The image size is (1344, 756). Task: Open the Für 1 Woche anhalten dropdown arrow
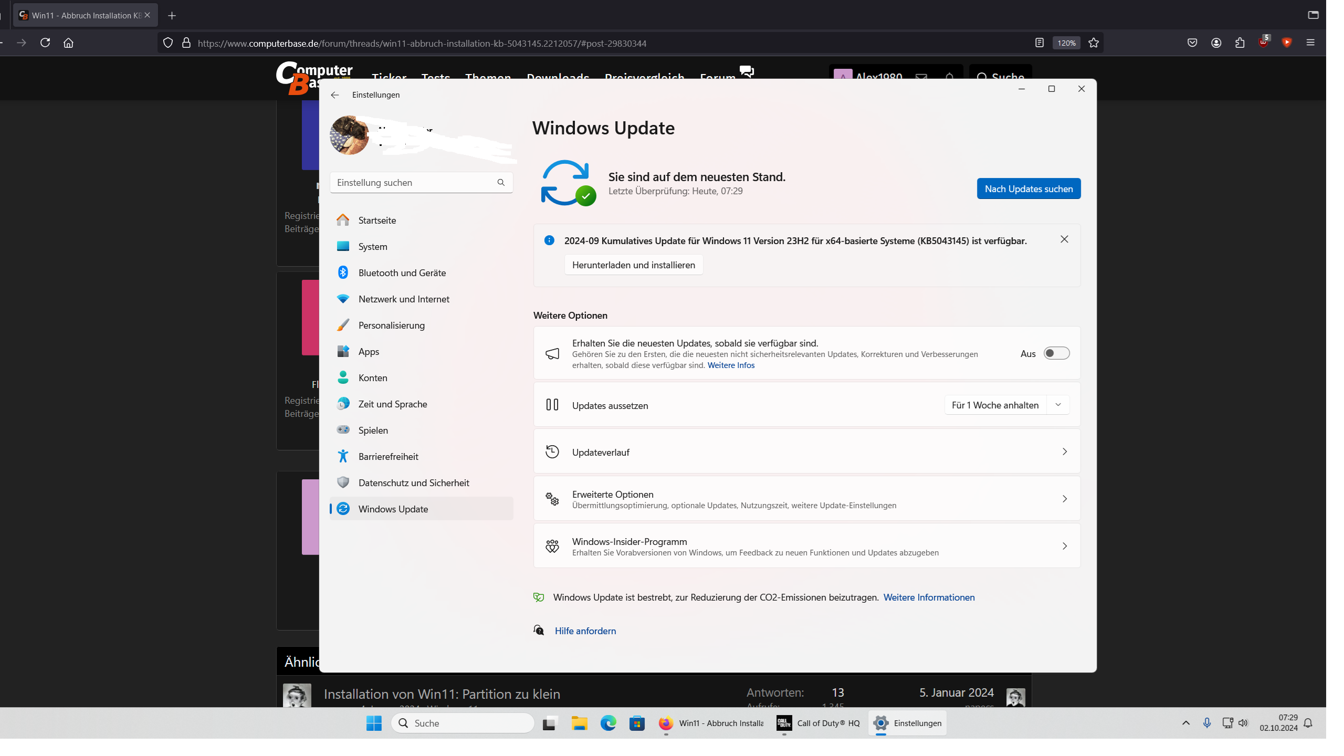tap(1058, 405)
